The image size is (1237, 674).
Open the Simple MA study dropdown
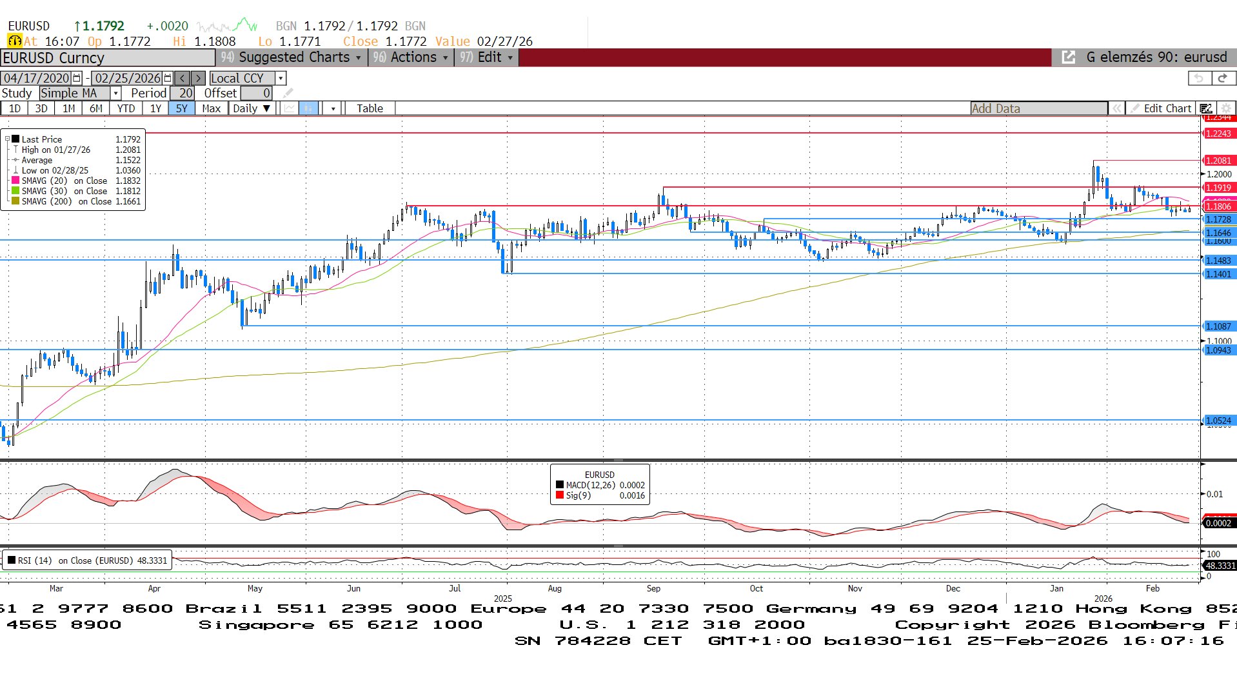point(116,94)
